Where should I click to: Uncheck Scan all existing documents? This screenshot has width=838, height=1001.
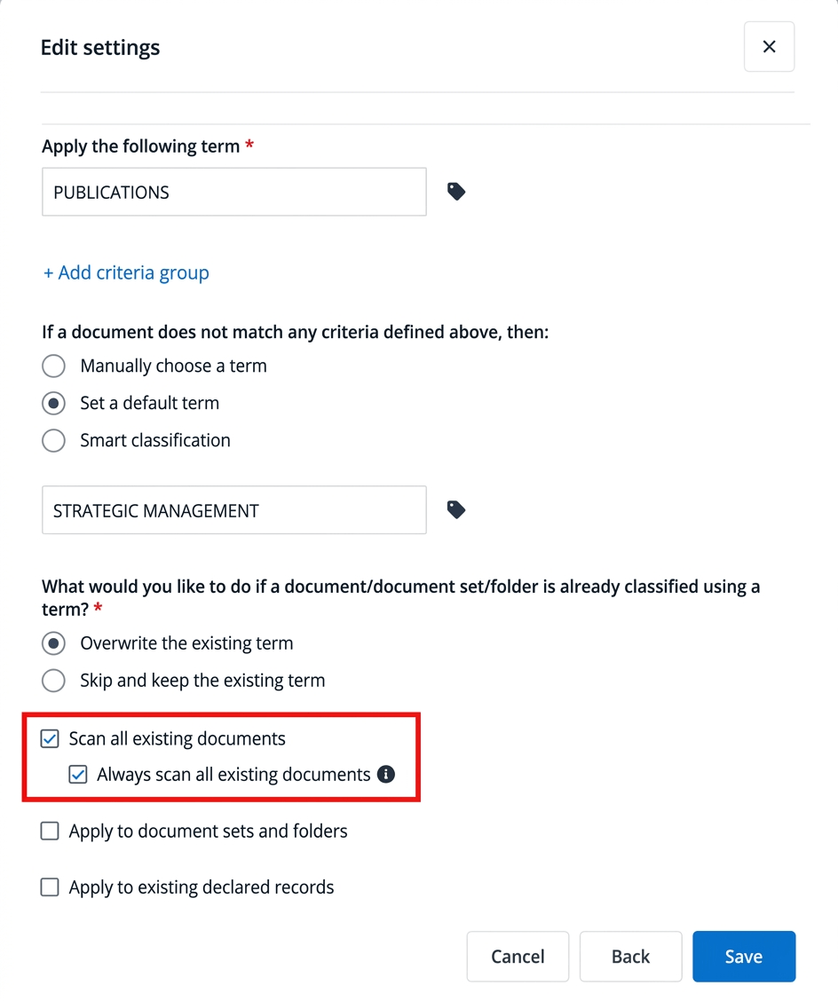pyautogui.click(x=51, y=738)
